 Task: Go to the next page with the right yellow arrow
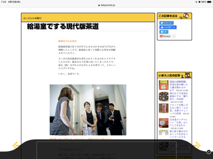coord(197,145)
